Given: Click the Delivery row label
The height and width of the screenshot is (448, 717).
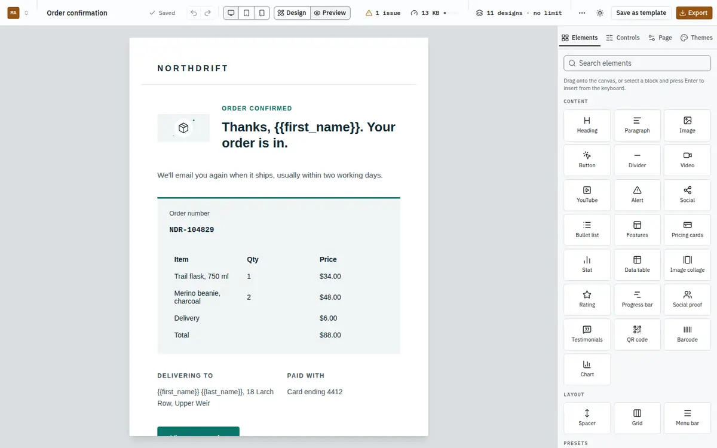Looking at the screenshot, I should [187, 318].
